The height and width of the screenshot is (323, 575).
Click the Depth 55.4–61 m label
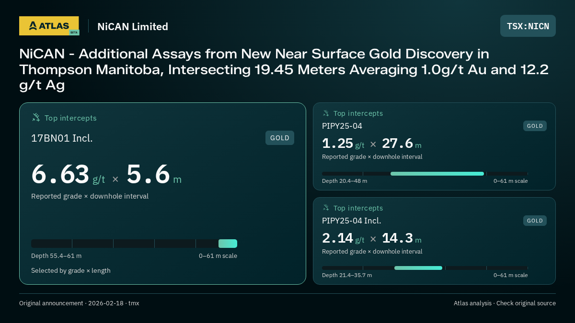point(56,256)
